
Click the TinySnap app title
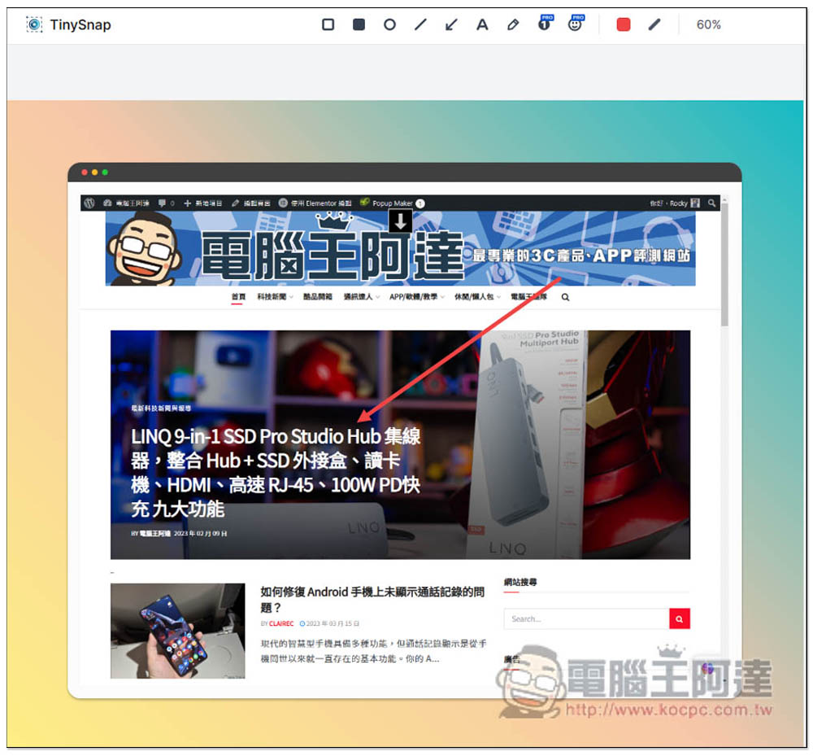[80, 24]
